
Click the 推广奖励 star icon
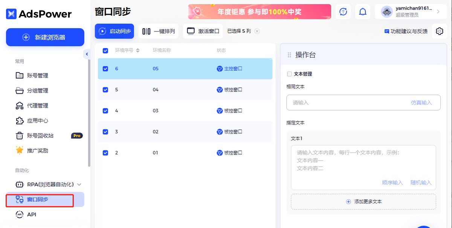[20, 150]
